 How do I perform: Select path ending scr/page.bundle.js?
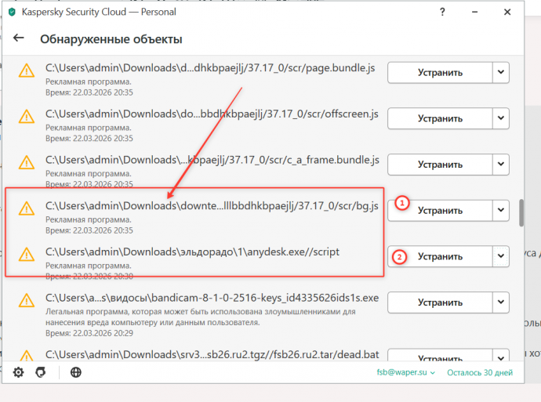click(210, 68)
